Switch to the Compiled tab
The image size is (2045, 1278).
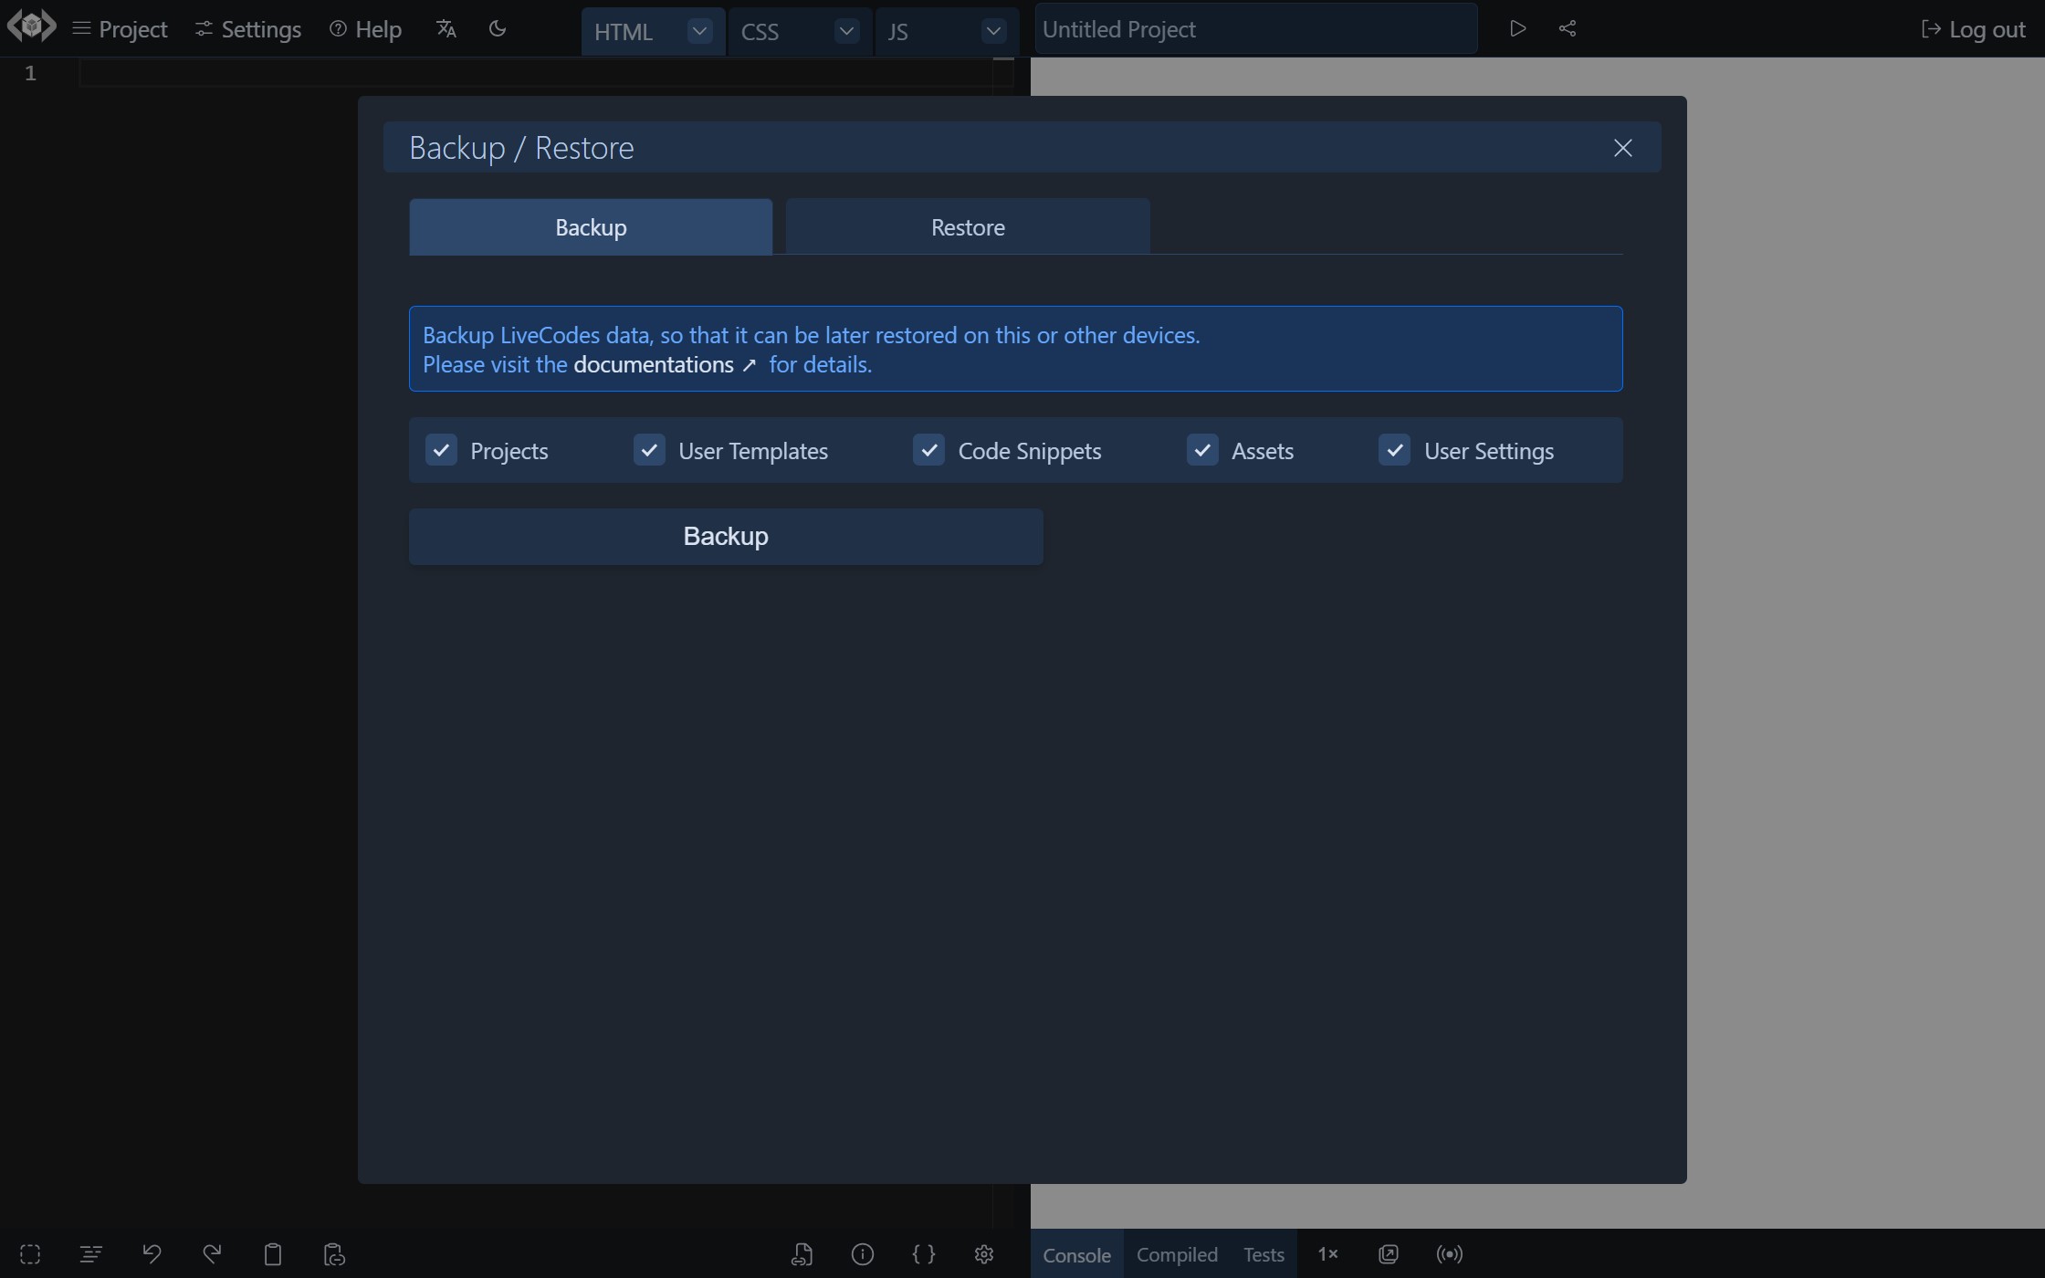(x=1177, y=1253)
